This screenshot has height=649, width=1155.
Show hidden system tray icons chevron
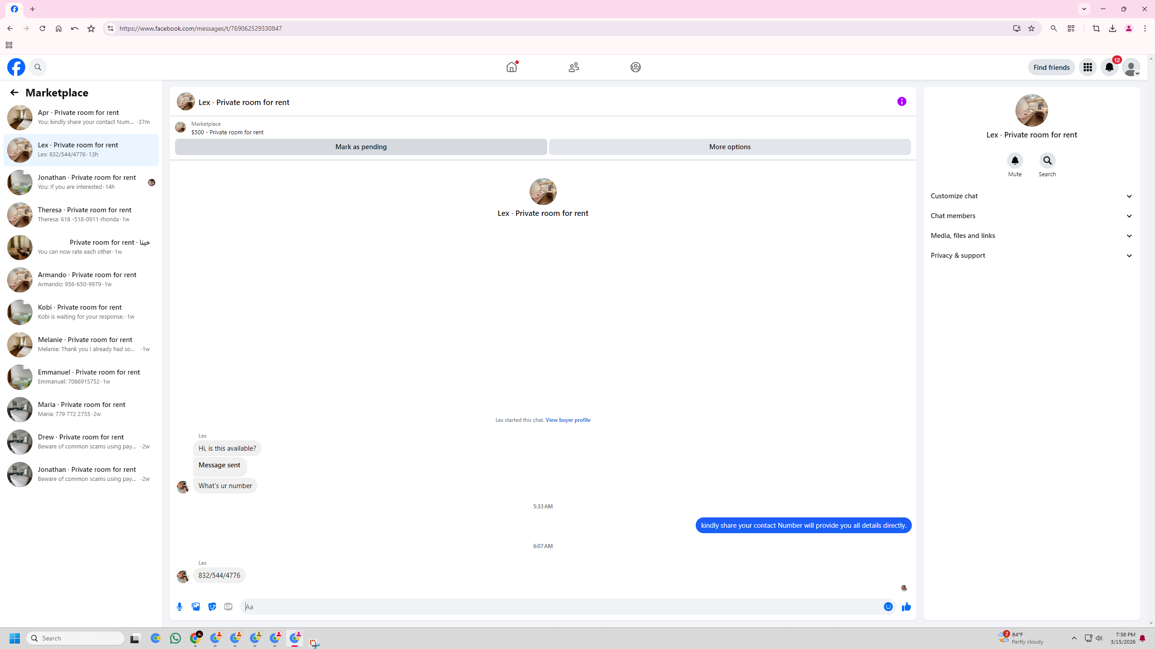[1074, 638]
